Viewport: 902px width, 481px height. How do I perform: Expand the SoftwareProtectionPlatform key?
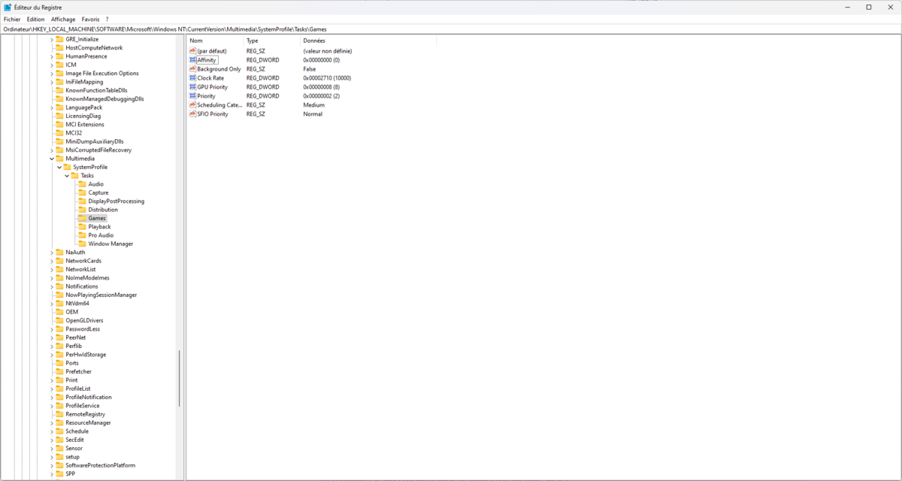point(52,465)
